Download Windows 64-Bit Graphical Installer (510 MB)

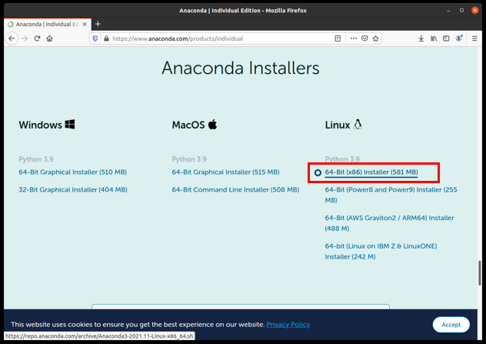pos(73,172)
